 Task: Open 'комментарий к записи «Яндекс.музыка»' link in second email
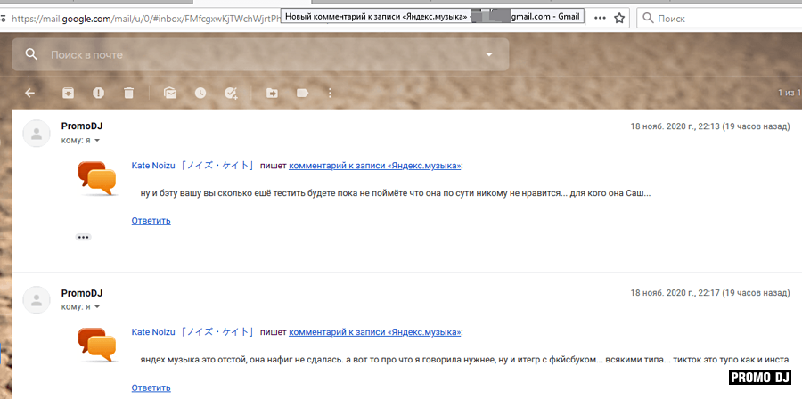pyautogui.click(x=375, y=332)
